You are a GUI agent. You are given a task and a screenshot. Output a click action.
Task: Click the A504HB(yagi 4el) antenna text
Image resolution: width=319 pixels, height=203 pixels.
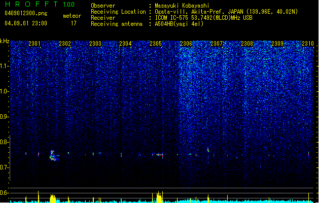(x=179, y=24)
